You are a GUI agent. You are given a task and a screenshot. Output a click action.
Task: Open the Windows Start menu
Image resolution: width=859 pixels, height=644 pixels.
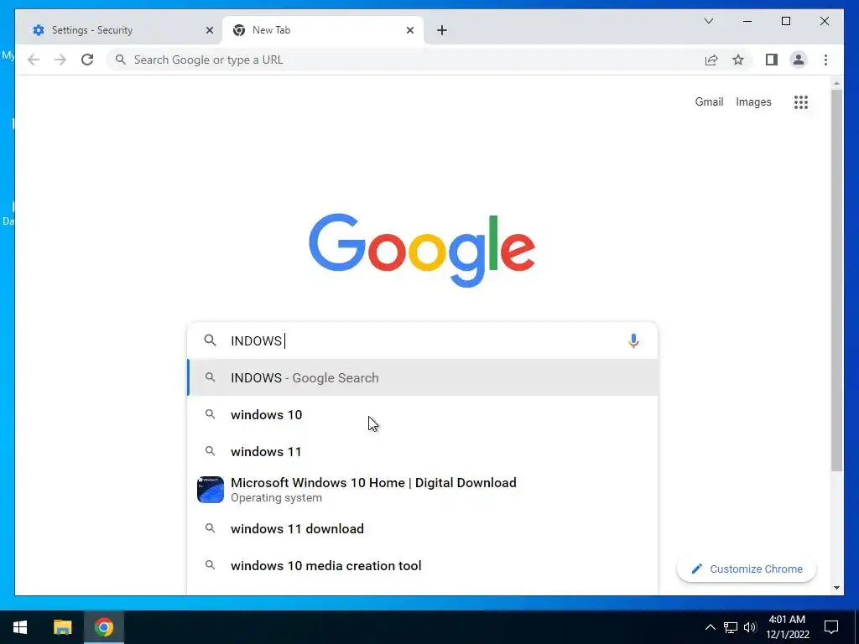click(x=20, y=627)
